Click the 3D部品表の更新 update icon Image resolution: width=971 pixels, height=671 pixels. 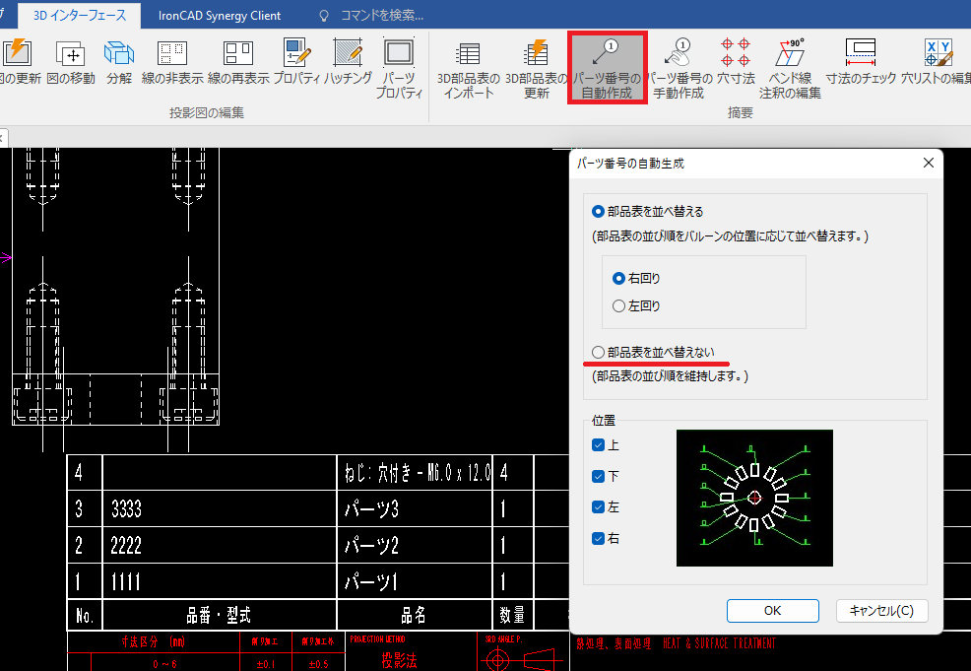(536, 64)
